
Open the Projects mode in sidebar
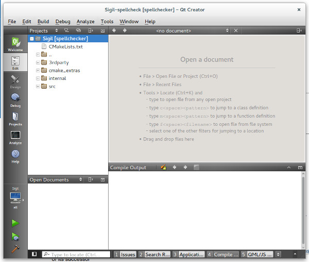point(15,119)
